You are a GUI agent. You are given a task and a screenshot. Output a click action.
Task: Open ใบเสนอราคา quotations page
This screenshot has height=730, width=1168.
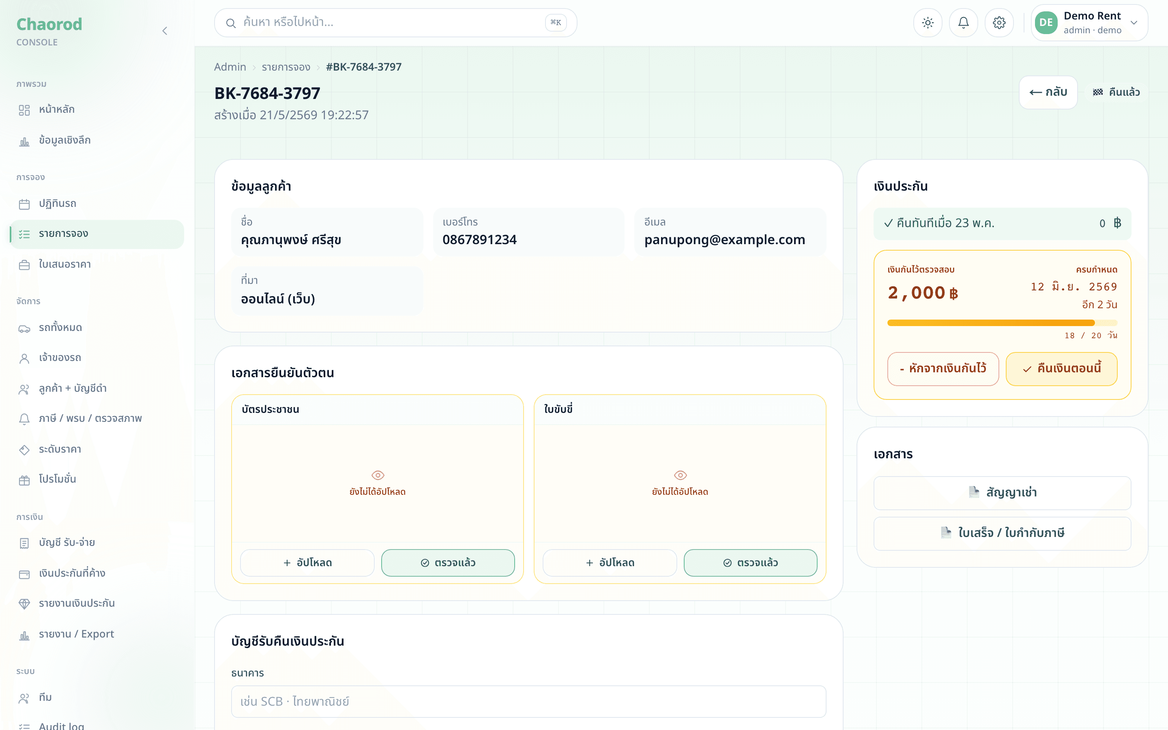point(97,264)
